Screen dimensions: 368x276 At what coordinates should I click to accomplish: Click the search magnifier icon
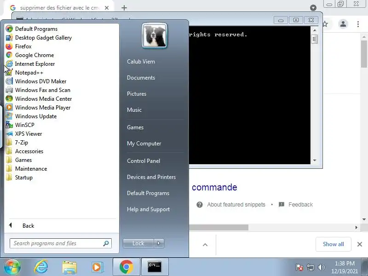[x=106, y=243]
